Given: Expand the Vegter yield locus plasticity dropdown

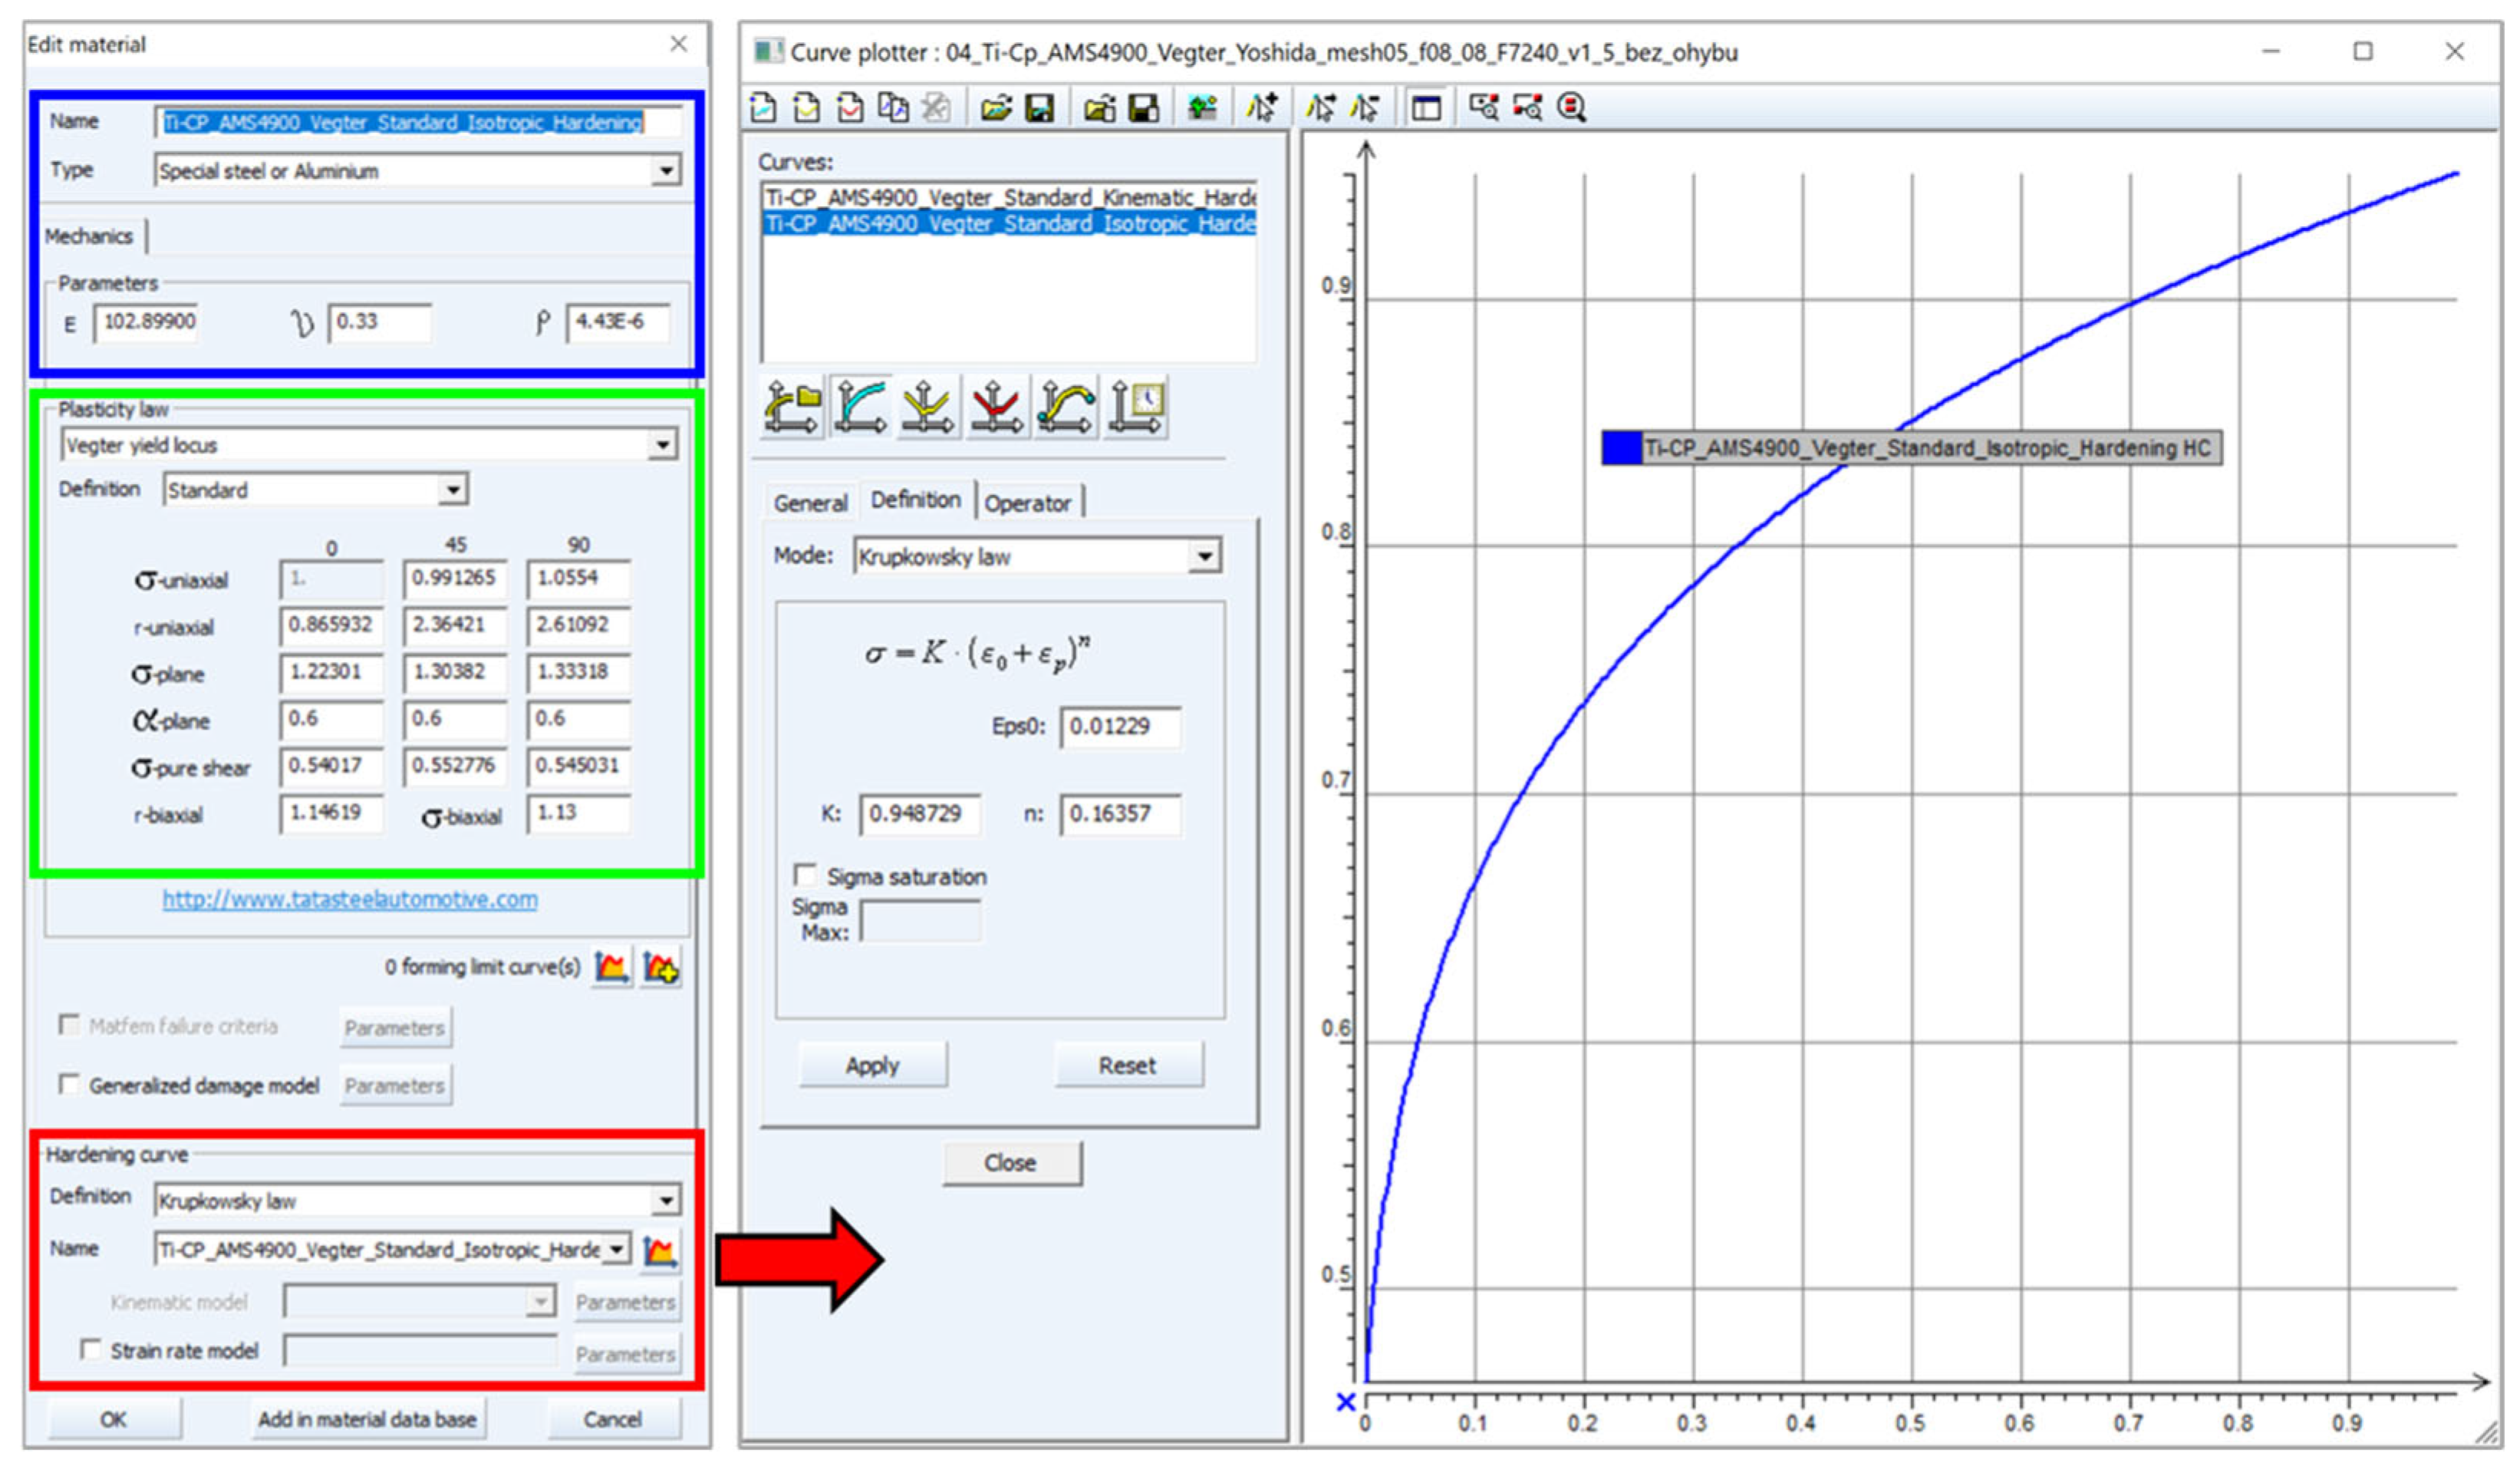Looking at the screenshot, I should [662, 445].
